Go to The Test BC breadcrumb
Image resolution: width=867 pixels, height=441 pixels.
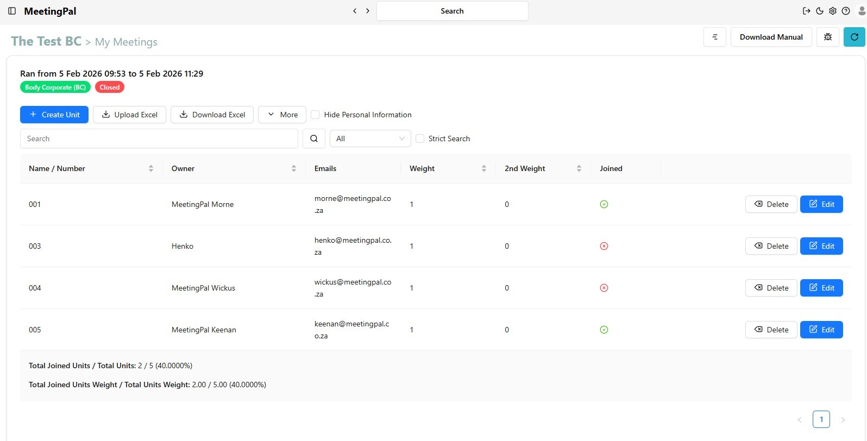pyautogui.click(x=46, y=41)
